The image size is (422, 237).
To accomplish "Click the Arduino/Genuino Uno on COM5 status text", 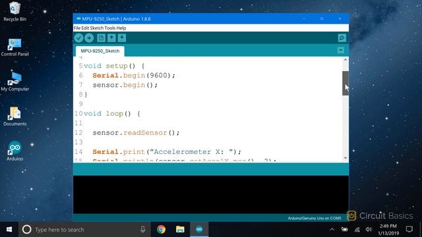I will (315, 218).
